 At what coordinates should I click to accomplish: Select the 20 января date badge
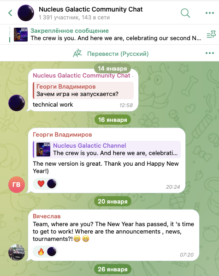[112, 201]
